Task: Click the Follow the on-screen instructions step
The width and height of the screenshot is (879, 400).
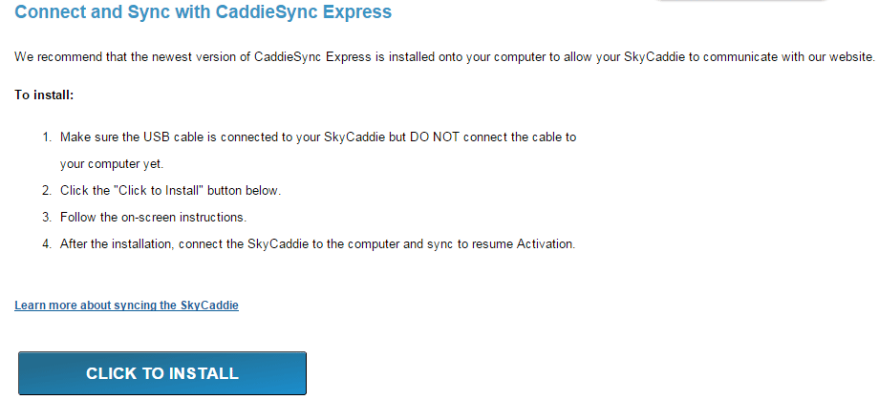Action: pos(153,217)
